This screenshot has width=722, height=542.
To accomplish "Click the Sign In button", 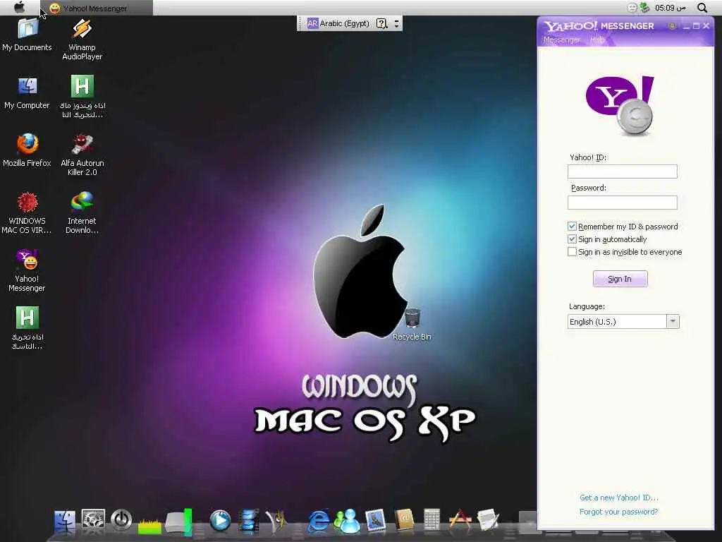I will coord(620,279).
